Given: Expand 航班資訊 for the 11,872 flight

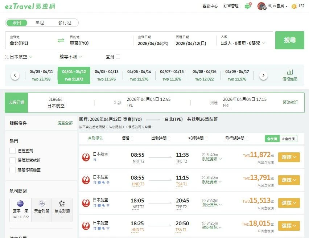Looking at the screenshot, I should (x=212, y=159).
